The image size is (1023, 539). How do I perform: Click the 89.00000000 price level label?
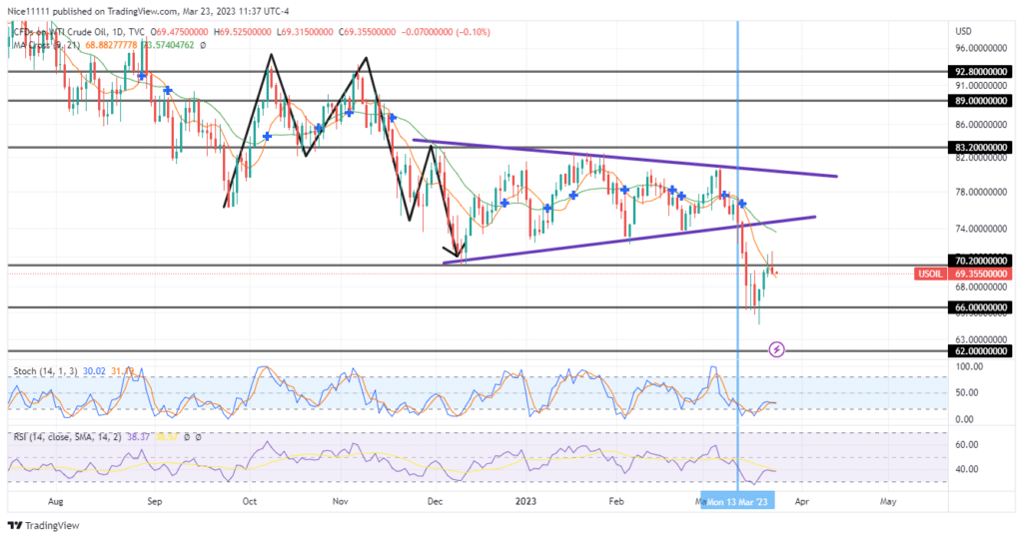981,101
